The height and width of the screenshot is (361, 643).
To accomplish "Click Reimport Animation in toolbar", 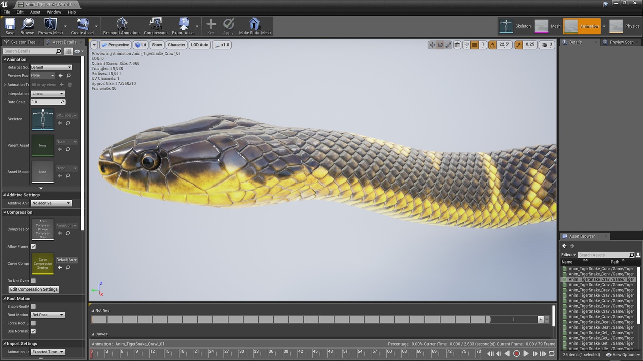I will pos(122,26).
